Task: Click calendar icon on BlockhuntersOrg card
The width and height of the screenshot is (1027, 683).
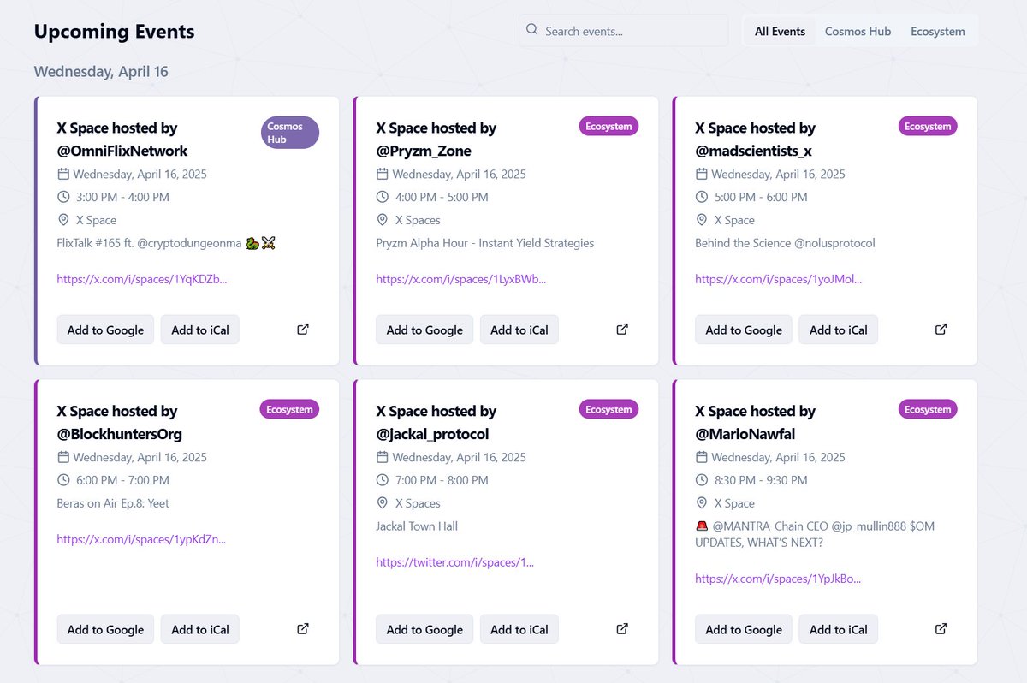Action: point(63,457)
